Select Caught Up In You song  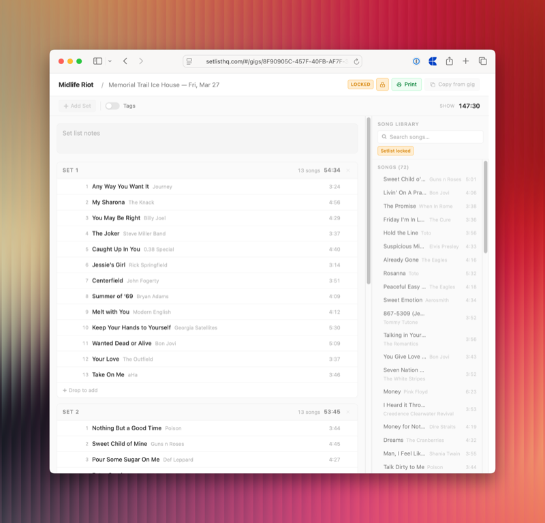pyautogui.click(x=207, y=249)
